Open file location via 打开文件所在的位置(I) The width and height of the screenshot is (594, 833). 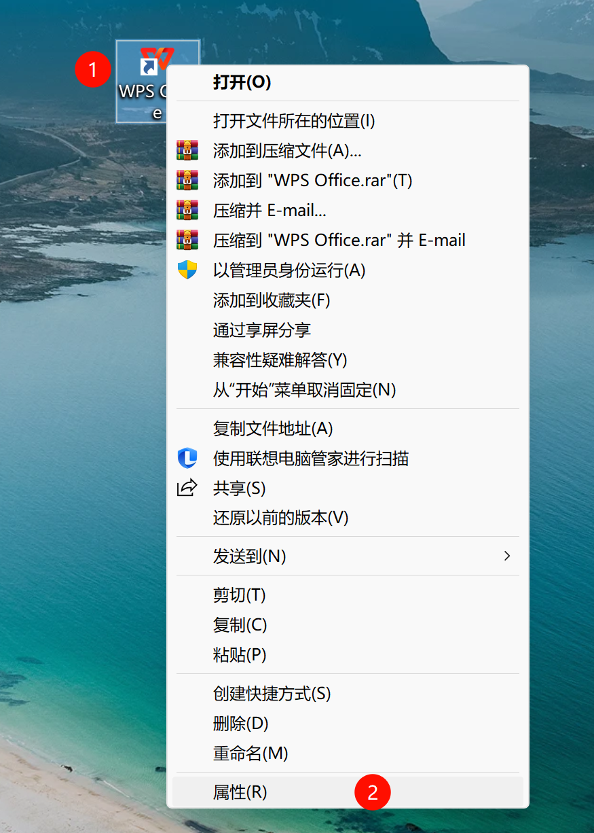(x=348, y=121)
